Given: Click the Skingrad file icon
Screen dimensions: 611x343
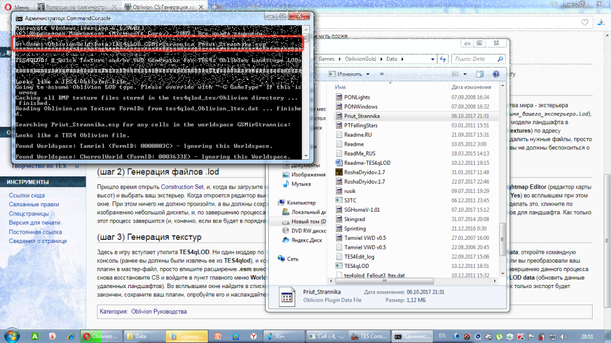Looking at the screenshot, I should pos(339,219).
